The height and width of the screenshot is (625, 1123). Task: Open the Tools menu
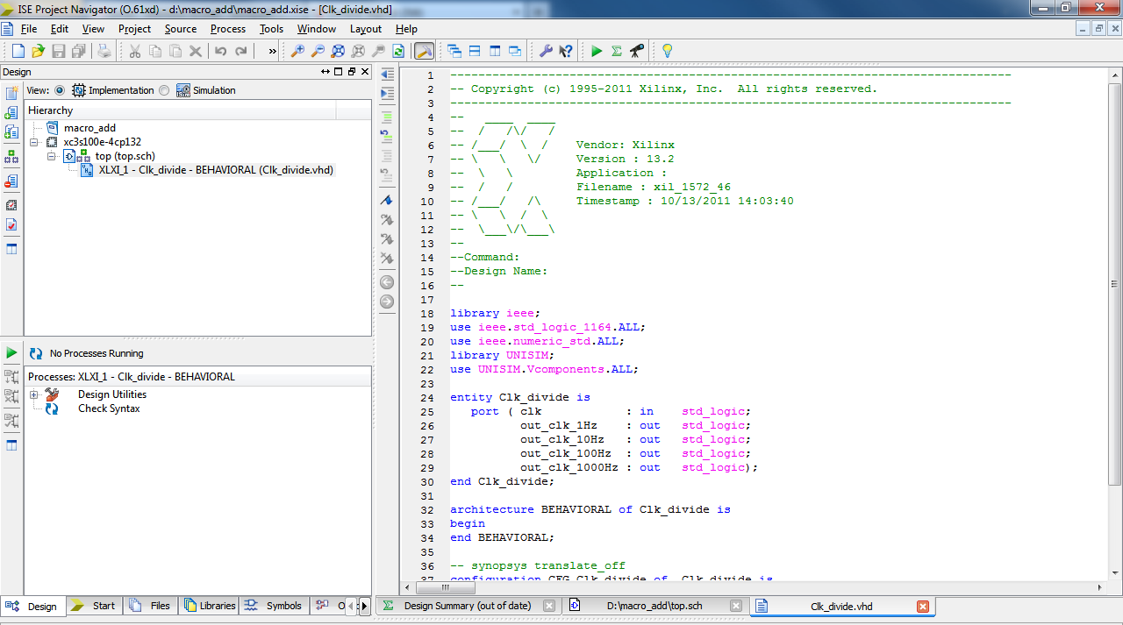click(271, 29)
